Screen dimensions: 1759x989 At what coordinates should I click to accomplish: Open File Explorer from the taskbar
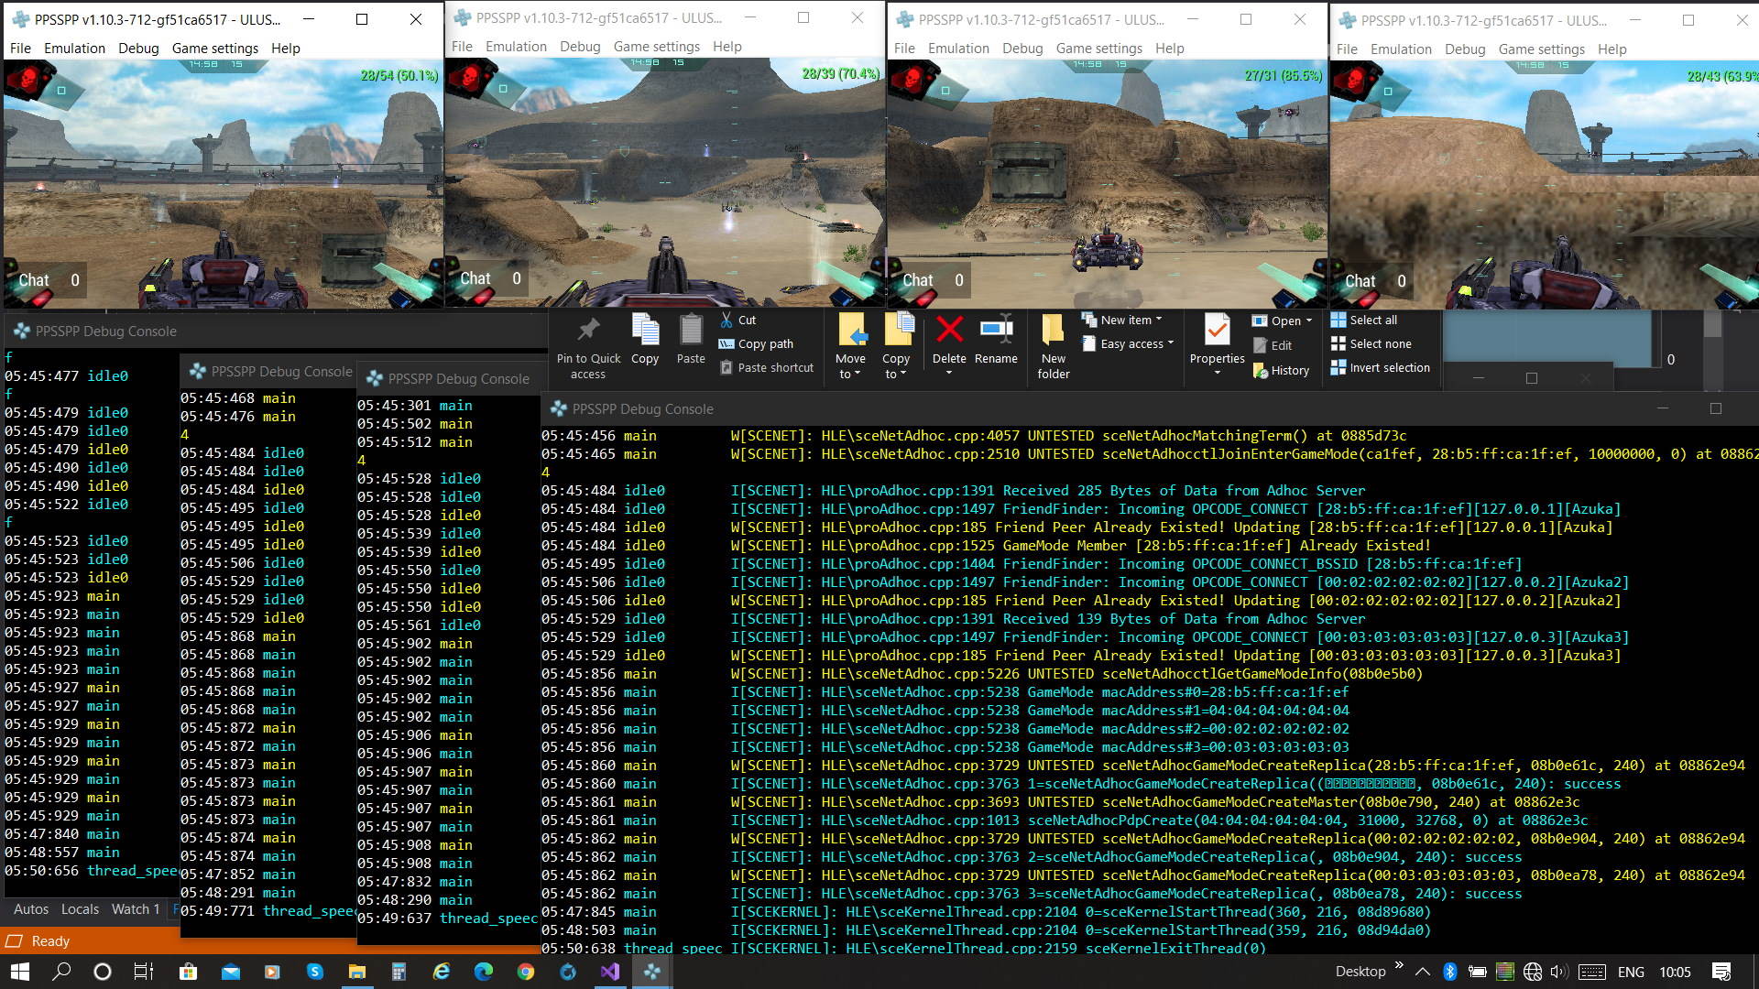356,972
